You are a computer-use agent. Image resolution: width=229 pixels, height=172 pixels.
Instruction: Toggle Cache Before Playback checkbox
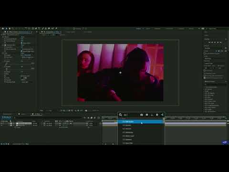[x=205, y=54]
